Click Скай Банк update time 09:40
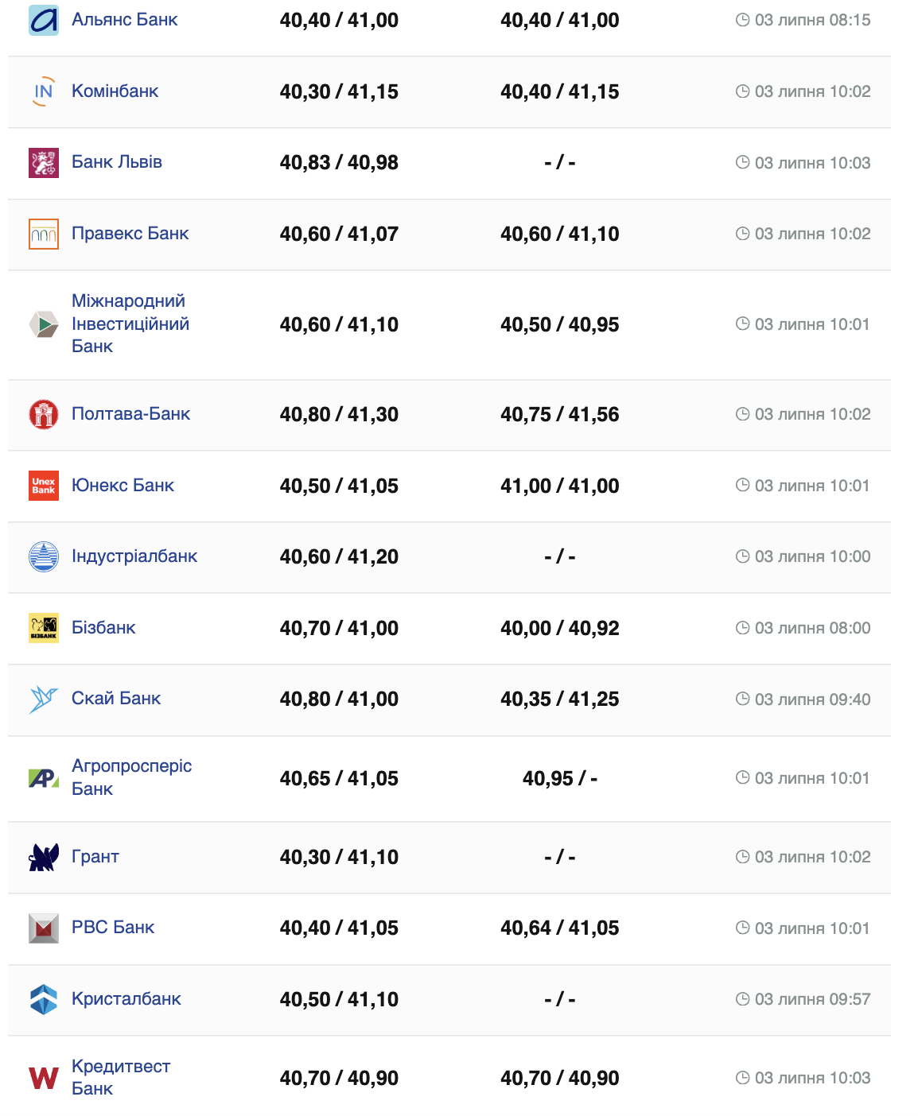The width and height of the screenshot is (918, 1116). [x=812, y=699]
